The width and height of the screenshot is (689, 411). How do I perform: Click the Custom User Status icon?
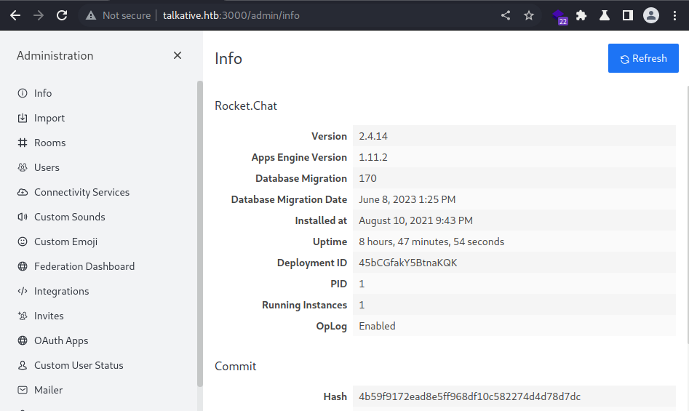point(23,365)
